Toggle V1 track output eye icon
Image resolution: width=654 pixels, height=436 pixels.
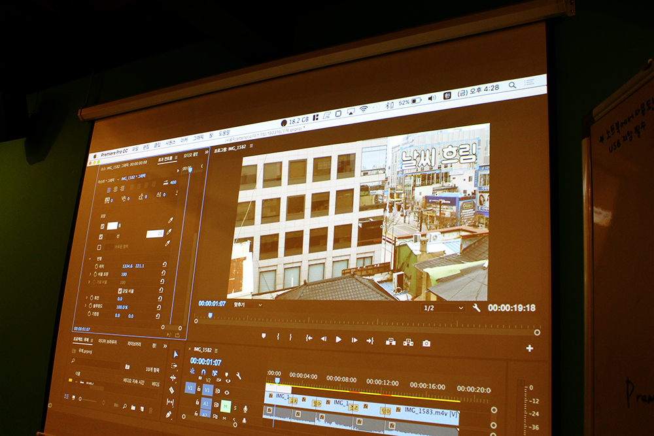click(x=227, y=391)
